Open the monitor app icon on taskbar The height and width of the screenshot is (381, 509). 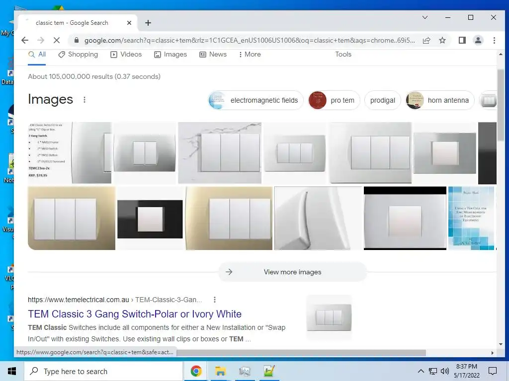(245, 371)
